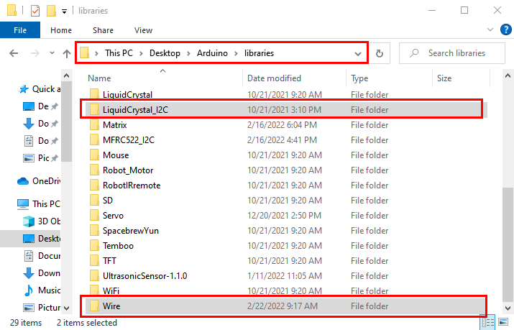Open the File menu tab

point(20,30)
